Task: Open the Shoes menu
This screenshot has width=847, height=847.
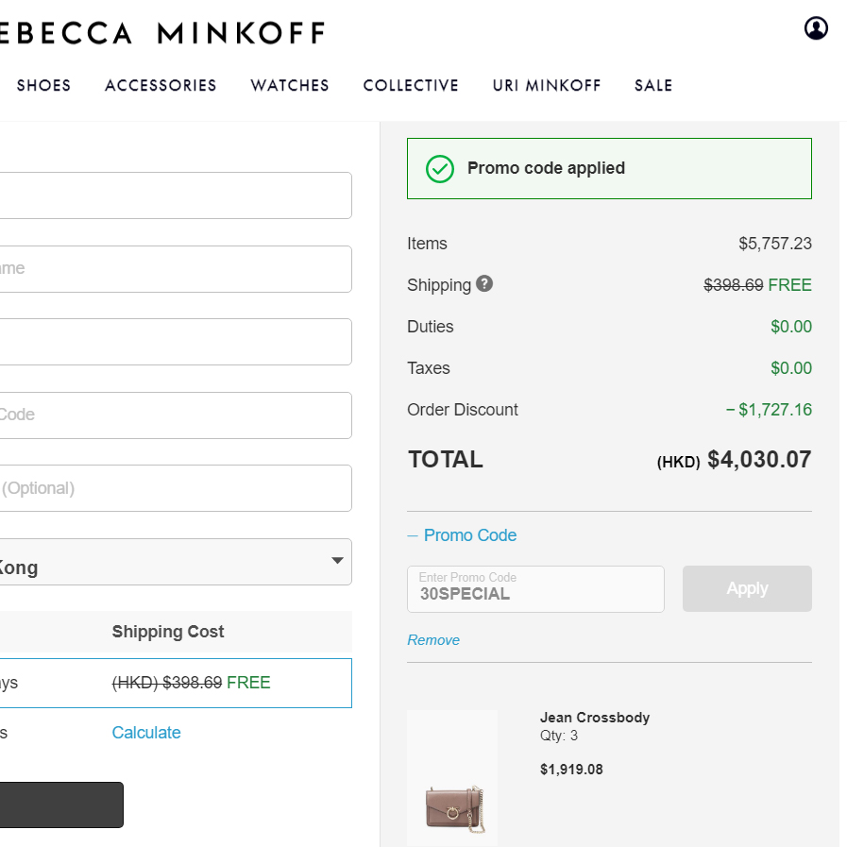Action: click(x=43, y=86)
